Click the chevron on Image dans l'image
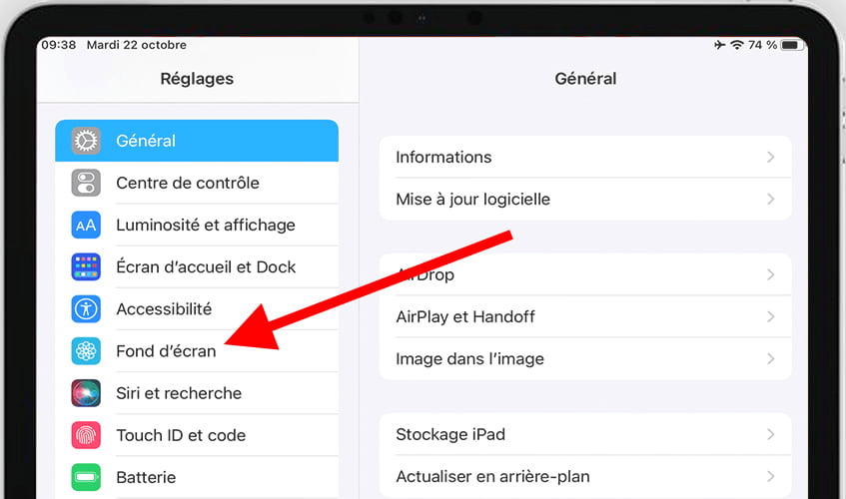Screen dimensions: 846x499 point(770,358)
